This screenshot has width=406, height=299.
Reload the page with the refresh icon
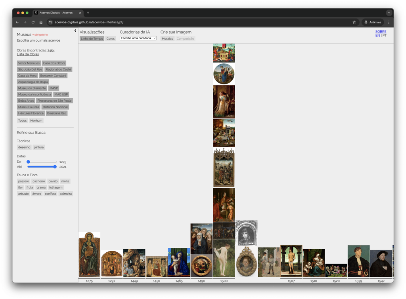[x=33, y=22]
